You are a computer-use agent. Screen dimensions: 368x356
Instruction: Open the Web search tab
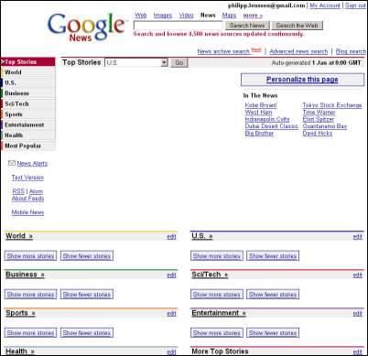141,16
